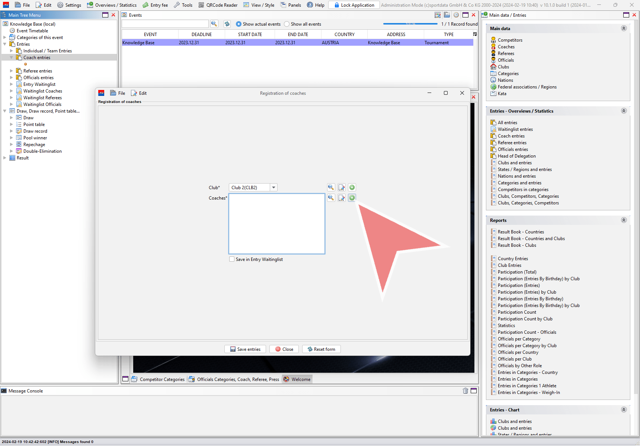Click the Save entries button
The height and width of the screenshot is (446, 640).
coord(245,349)
